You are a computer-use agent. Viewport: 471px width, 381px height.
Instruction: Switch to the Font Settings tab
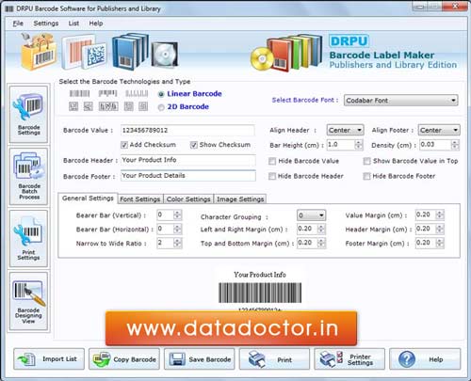coord(140,199)
